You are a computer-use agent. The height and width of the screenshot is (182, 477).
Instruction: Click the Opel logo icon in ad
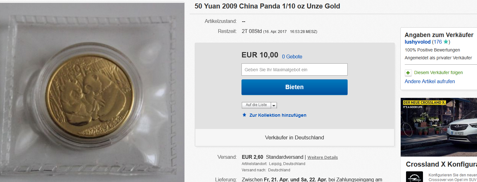point(412,177)
